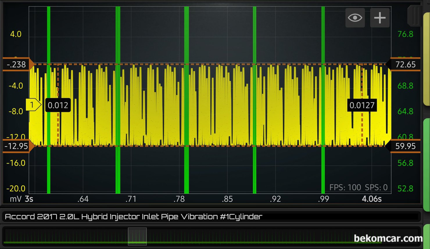Tap the mV unit label
Image resolution: width=430 pixels, height=249 pixels.
(x=16, y=199)
